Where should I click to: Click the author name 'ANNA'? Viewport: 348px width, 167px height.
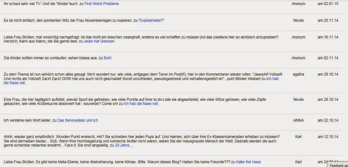[x=298, y=120]
